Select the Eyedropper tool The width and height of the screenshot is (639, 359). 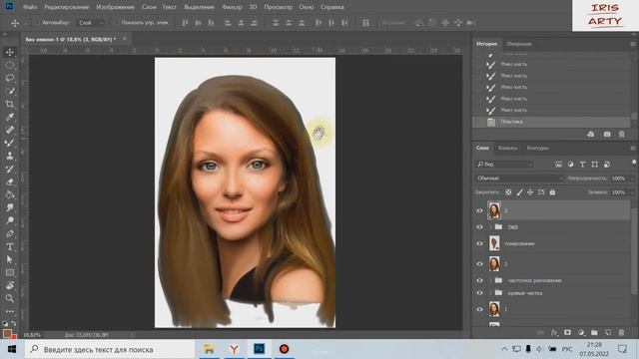[10, 118]
